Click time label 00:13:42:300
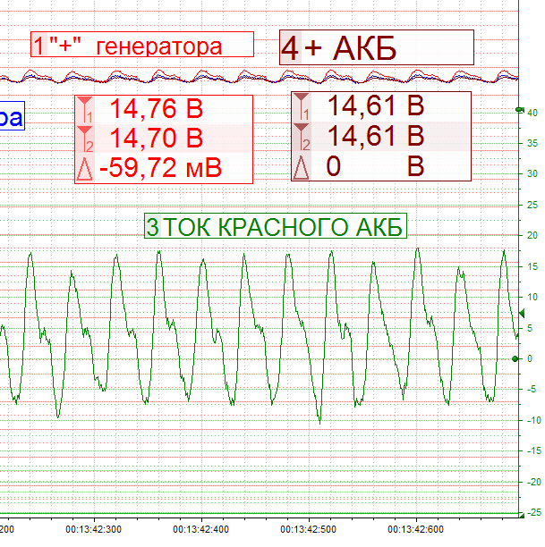 93,529
